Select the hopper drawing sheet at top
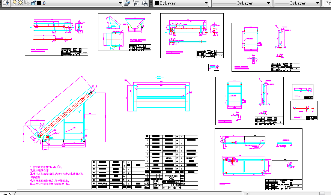Viewport: 331px width, 195px height. (125, 32)
